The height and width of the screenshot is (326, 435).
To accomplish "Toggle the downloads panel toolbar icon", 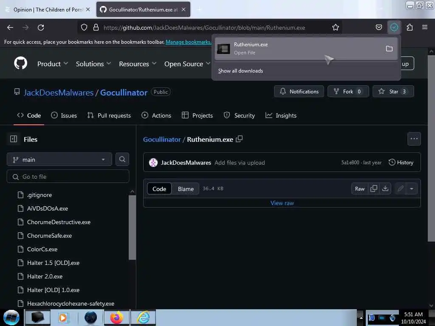I will 394,28.
